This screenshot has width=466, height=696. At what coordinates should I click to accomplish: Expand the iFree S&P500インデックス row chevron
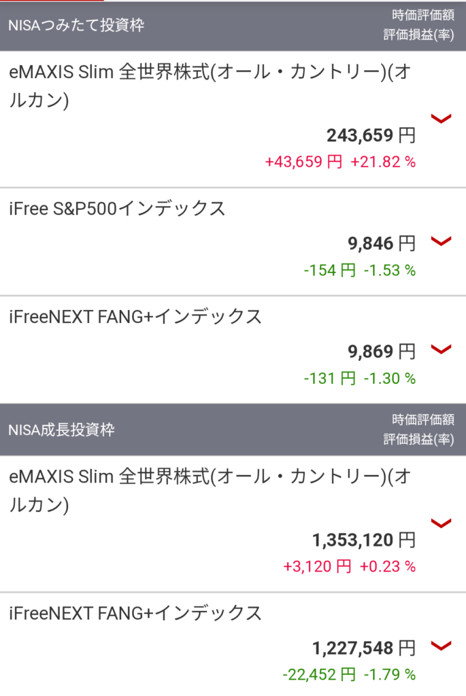click(x=442, y=241)
